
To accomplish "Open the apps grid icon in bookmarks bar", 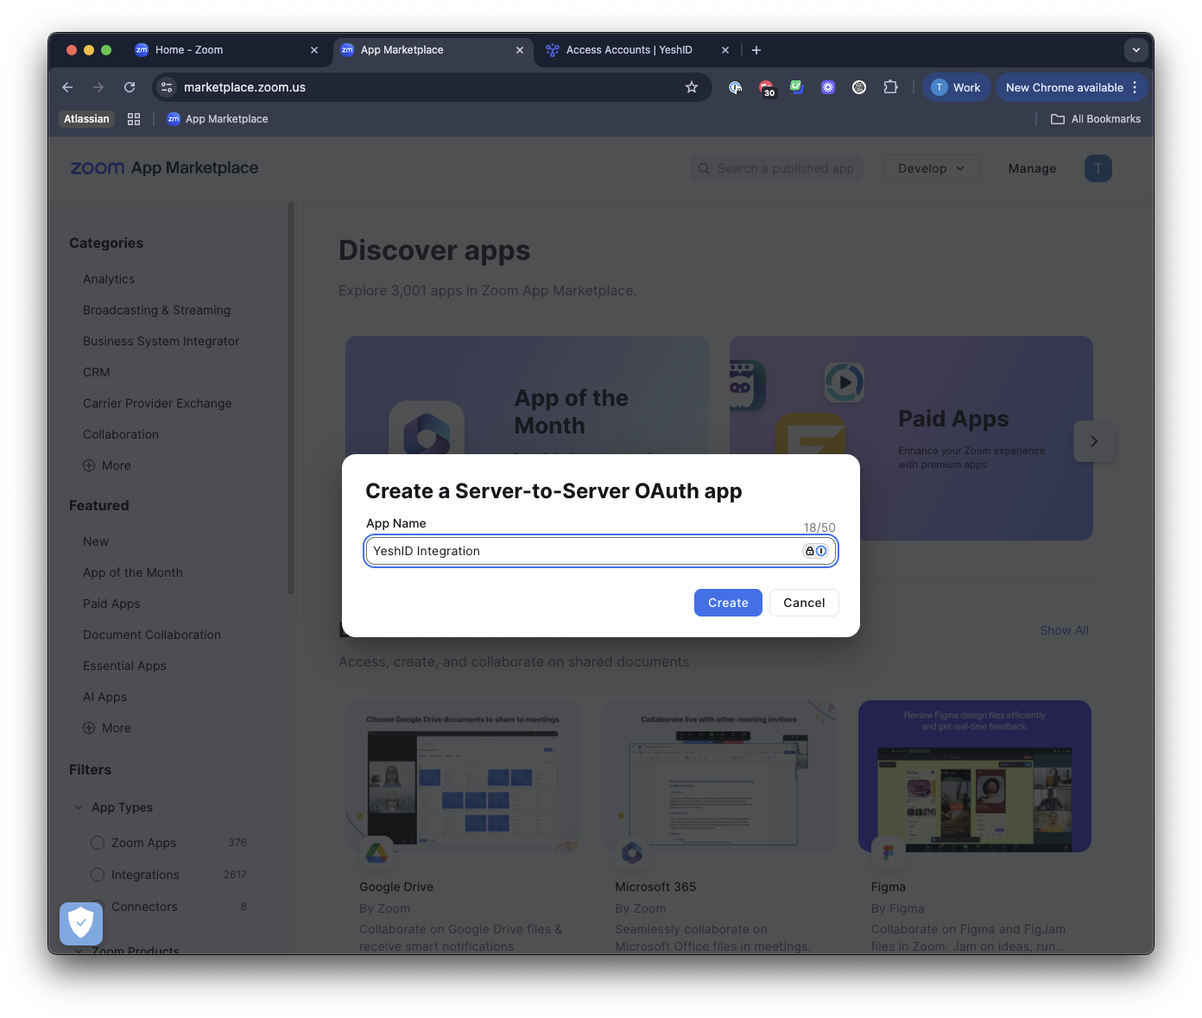I will (134, 119).
